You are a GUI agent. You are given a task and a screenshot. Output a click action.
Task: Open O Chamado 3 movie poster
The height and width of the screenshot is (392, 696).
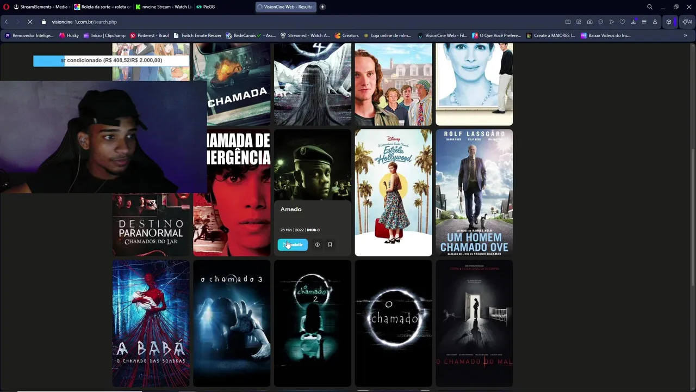pyautogui.click(x=232, y=323)
